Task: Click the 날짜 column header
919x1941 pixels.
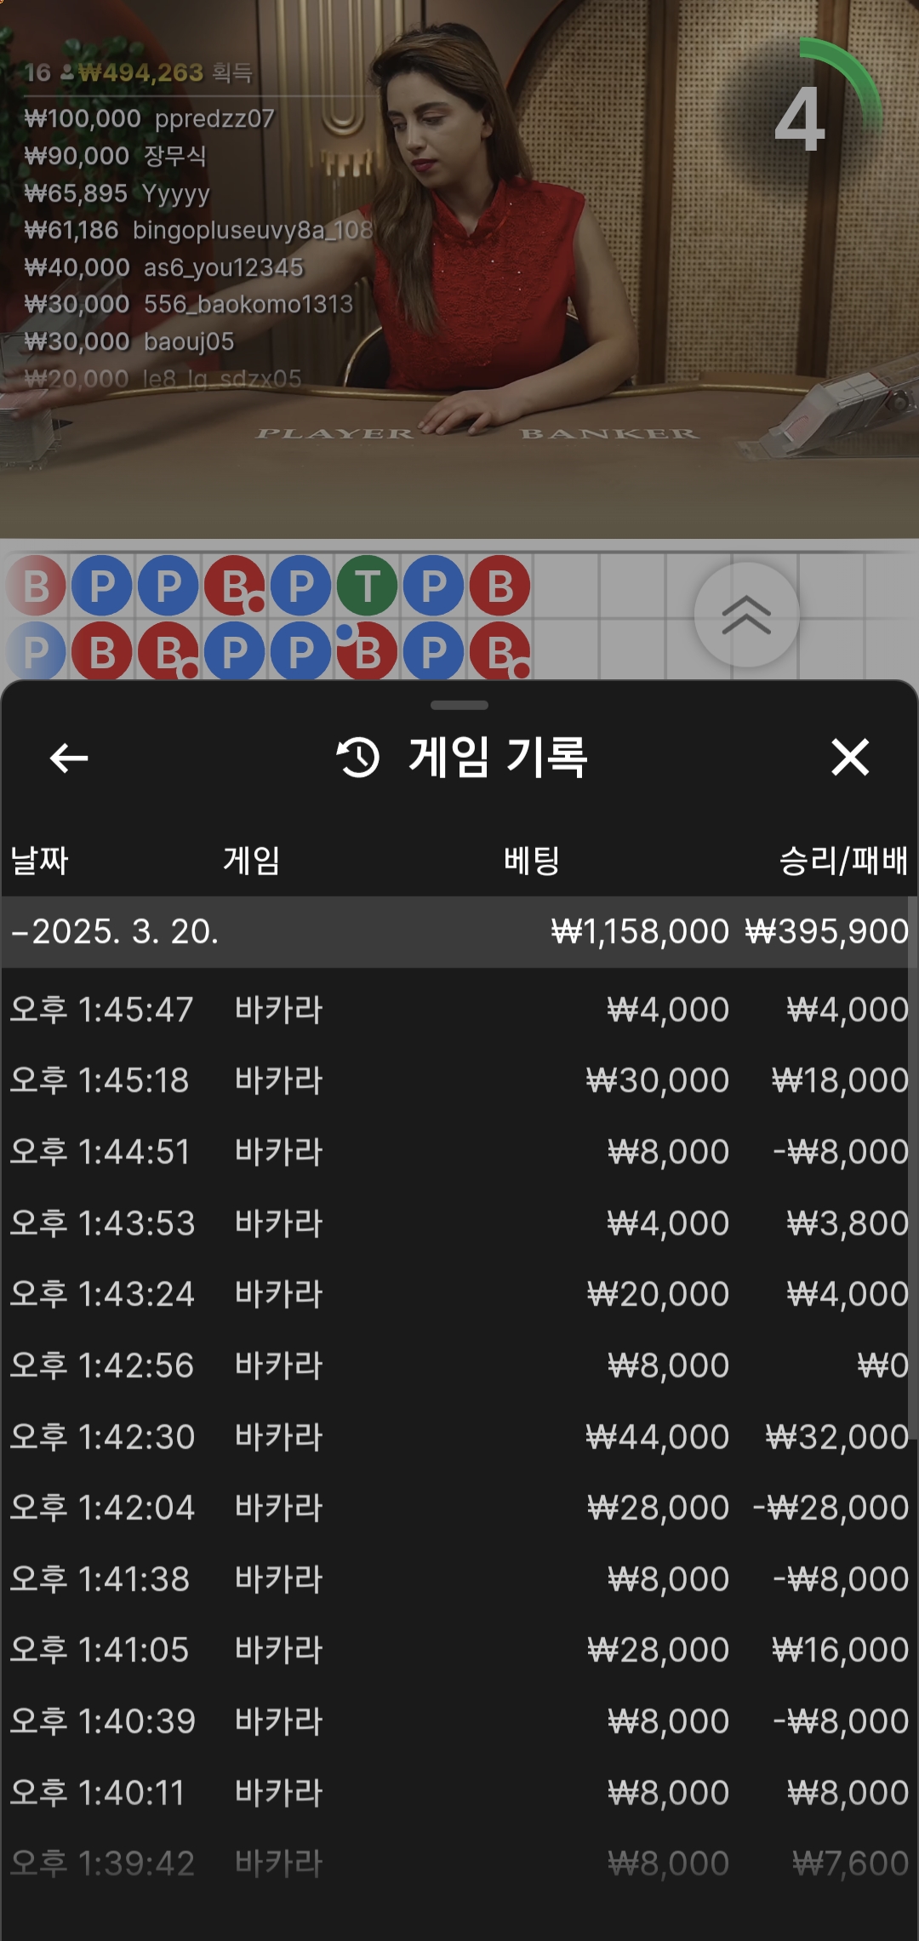Action: click(39, 860)
